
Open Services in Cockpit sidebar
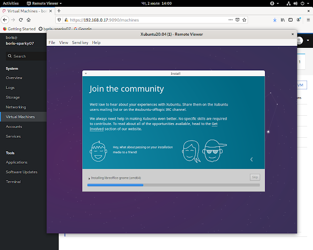13,136
